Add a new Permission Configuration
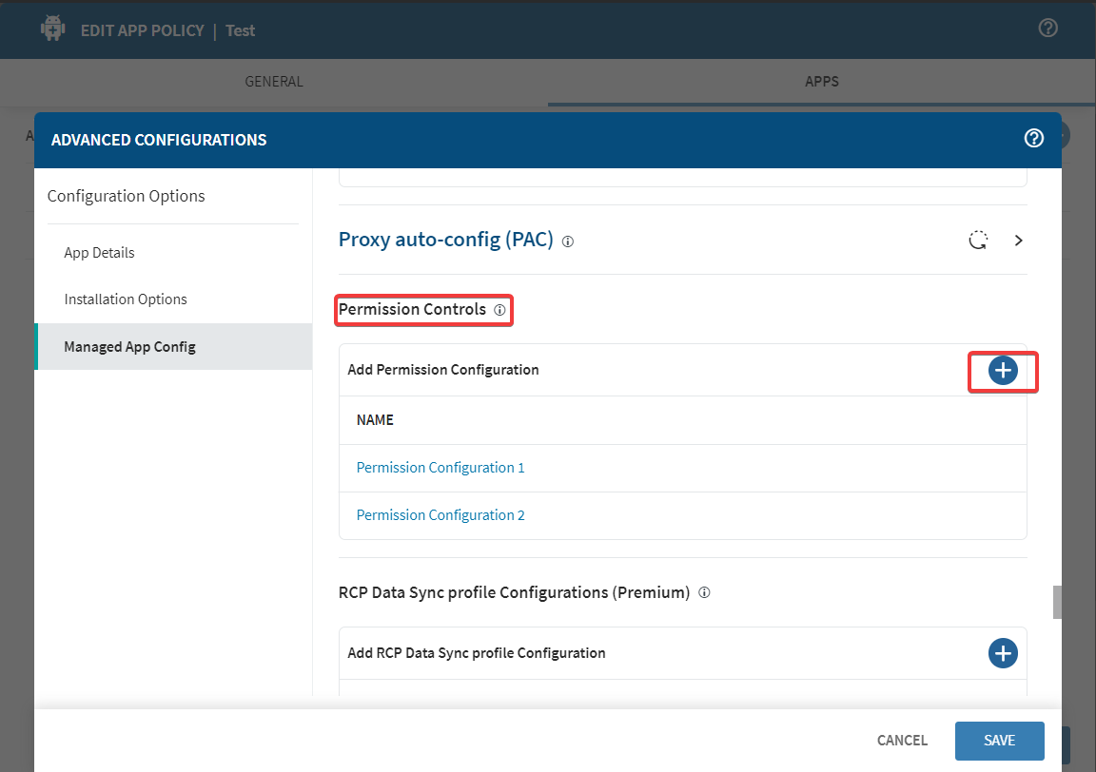Screen dimensions: 1096x772 pos(1003,370)
